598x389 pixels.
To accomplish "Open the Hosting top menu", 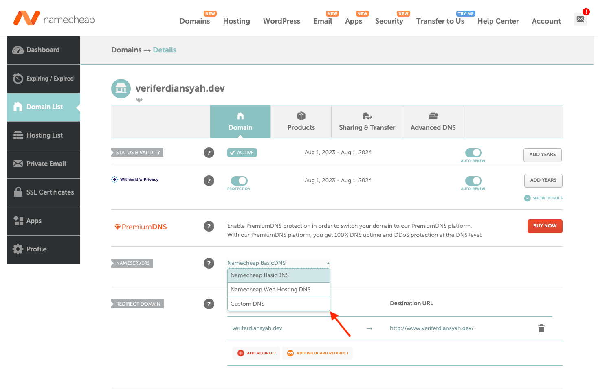I will tap(237, 21).
